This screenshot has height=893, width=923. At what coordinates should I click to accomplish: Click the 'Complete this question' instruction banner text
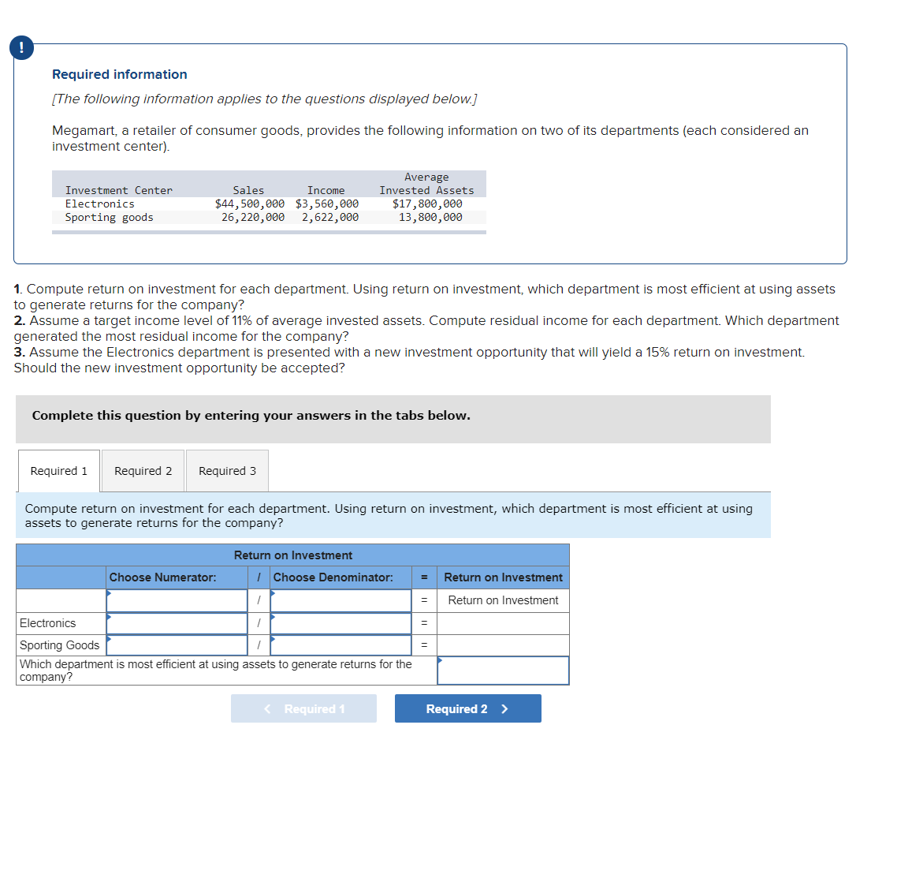click(251, 415)
